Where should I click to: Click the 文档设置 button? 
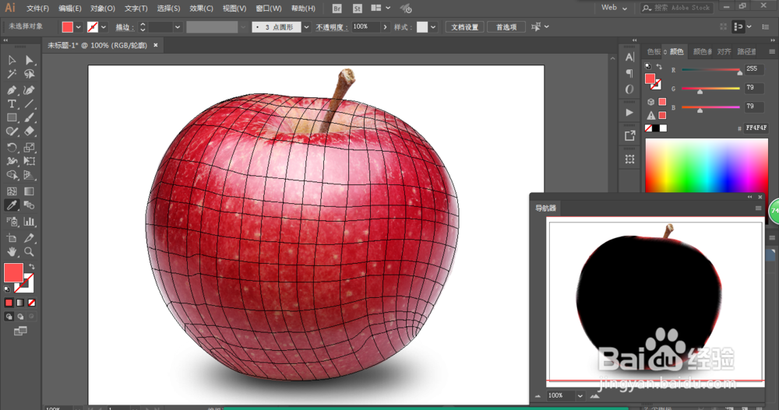tap(464, 27)
